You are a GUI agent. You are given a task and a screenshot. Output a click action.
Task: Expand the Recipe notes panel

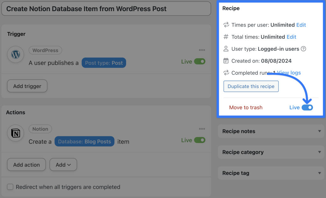tap(271, 131)
